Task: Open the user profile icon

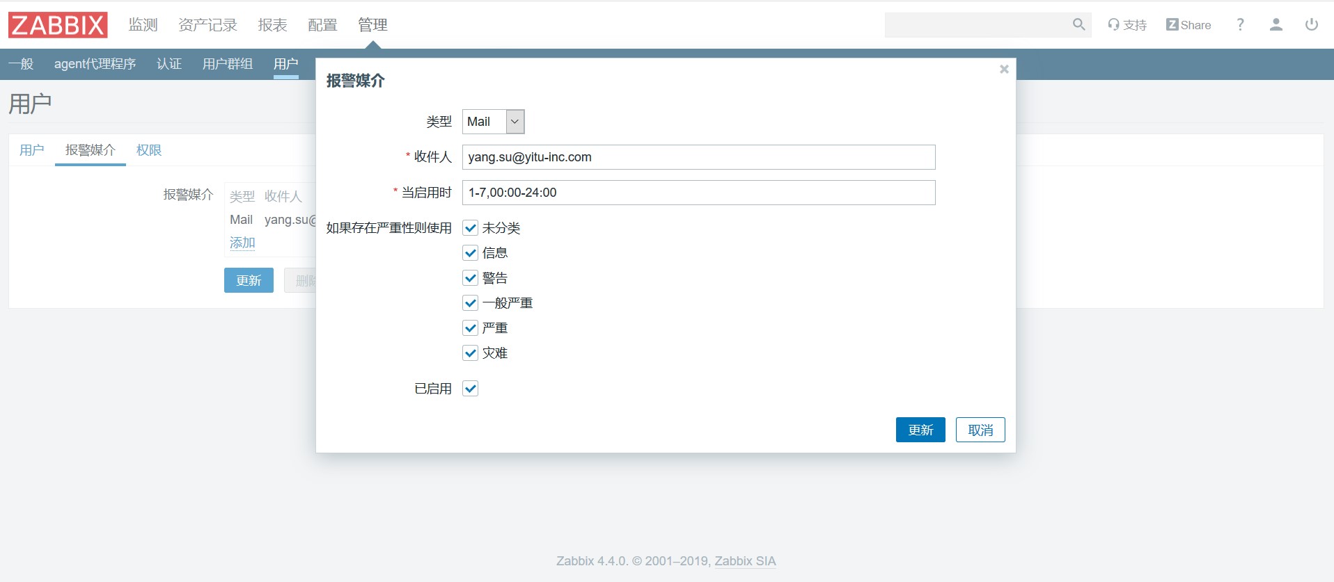Action: (x=1276, y=25)
